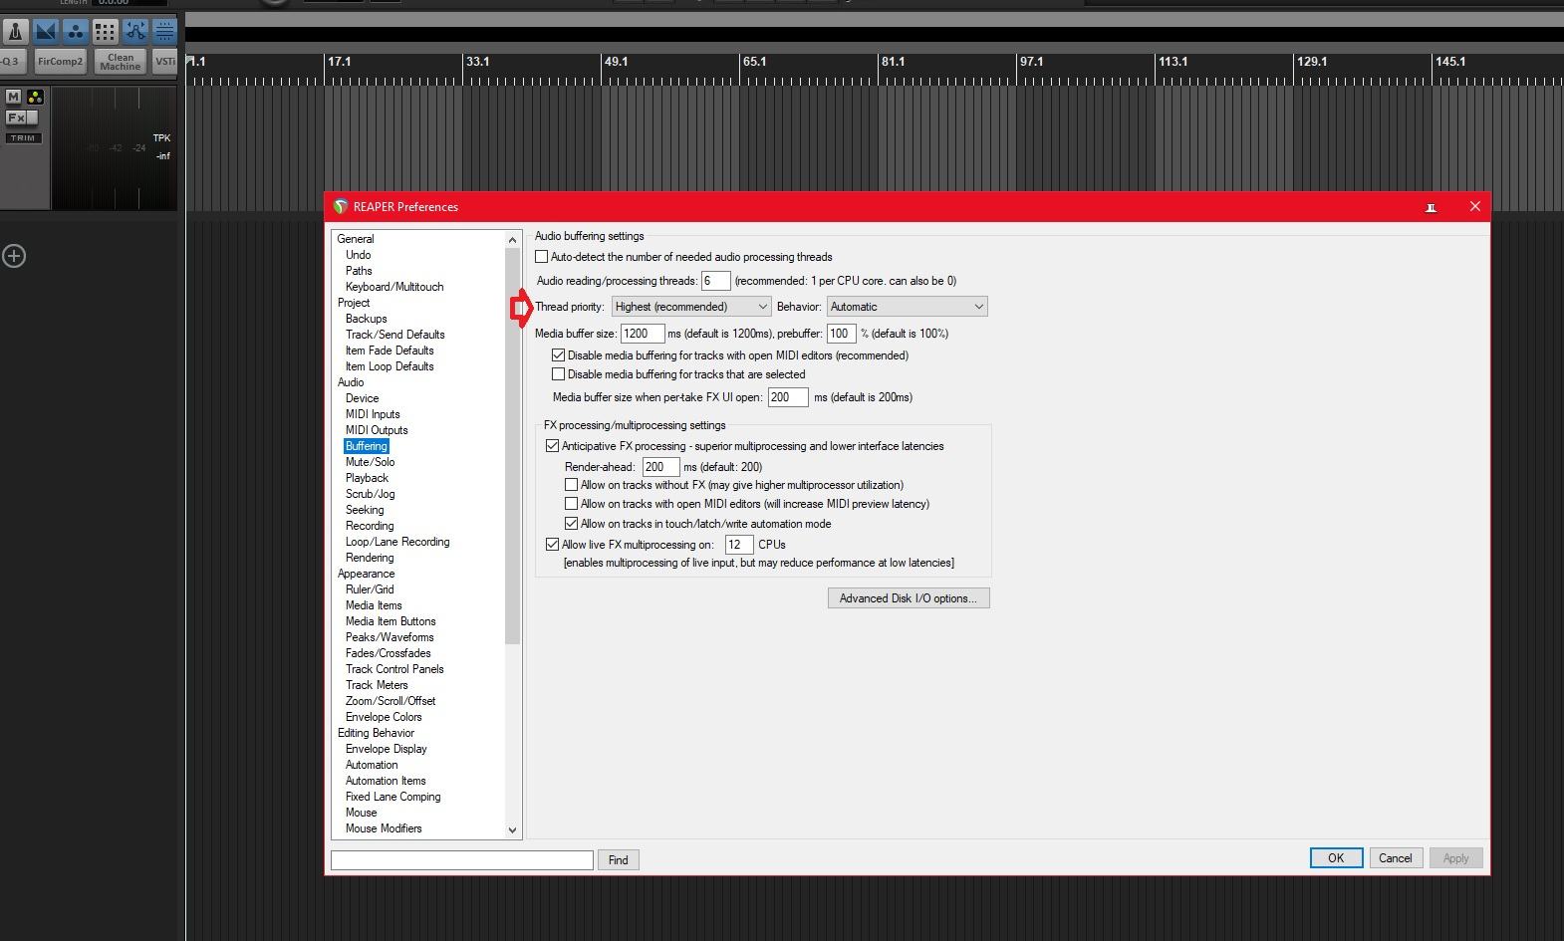Viewport: 1564px width, 941px height.
Task: Toggle Allow live FX multiprocessing checkbox
Action: 553,545
